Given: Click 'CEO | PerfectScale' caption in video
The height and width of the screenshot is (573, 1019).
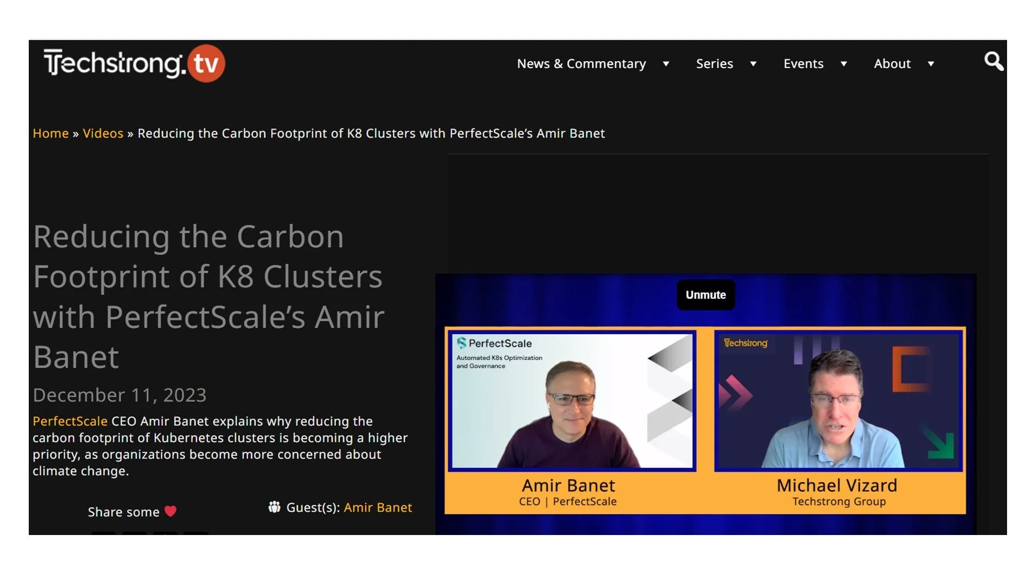Looking at the screenshot, I should [568, 501].
